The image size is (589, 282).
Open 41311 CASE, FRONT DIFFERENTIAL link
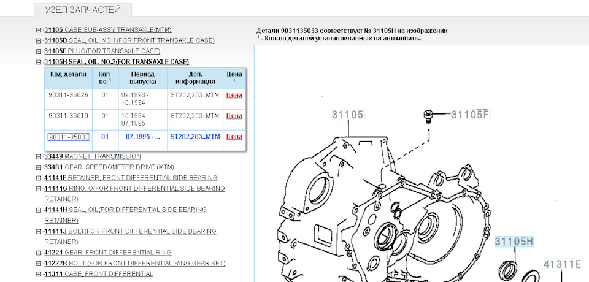coord(99,274)
